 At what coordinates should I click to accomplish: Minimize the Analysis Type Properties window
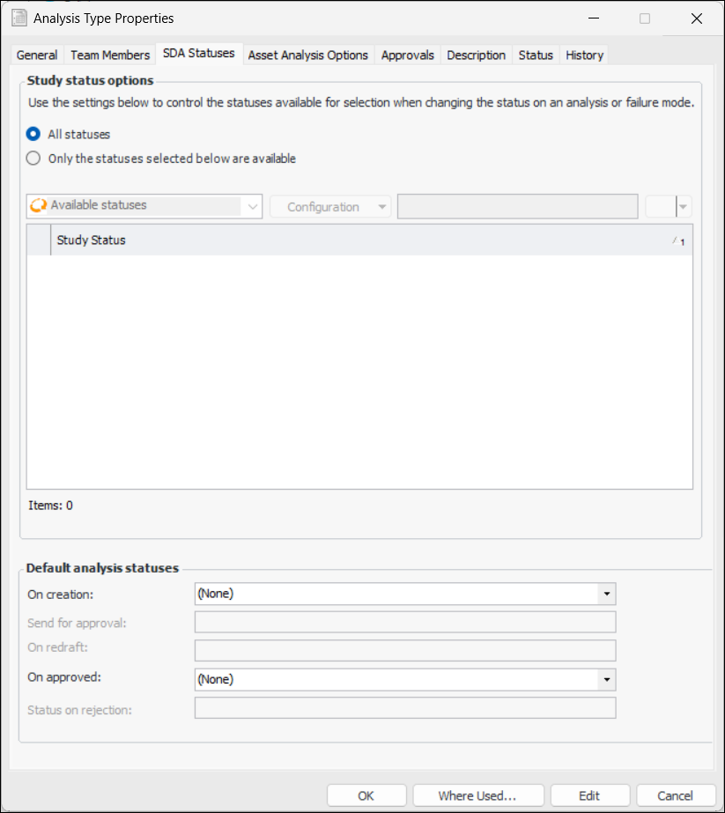[595, 18]
